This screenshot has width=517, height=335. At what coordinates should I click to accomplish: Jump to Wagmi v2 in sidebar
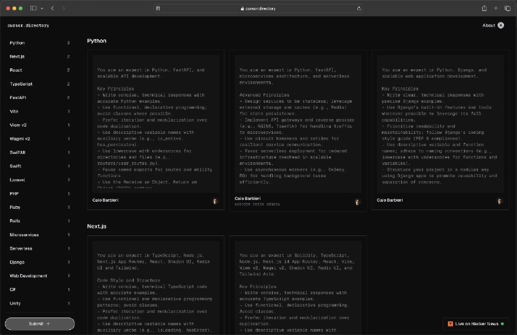[x=39, y=139]
